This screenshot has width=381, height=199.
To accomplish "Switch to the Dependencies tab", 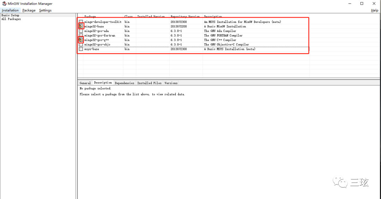I will tap(125, 83).
